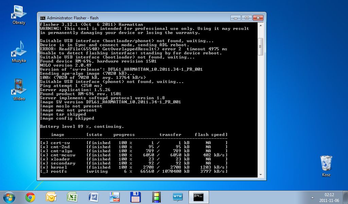Click the 'secondary' finished row
The width and height of the screenshot is (348, 204).
(134, 164)
